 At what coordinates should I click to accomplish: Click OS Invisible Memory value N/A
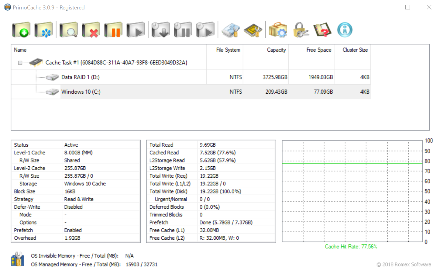[x=129, y=256]
